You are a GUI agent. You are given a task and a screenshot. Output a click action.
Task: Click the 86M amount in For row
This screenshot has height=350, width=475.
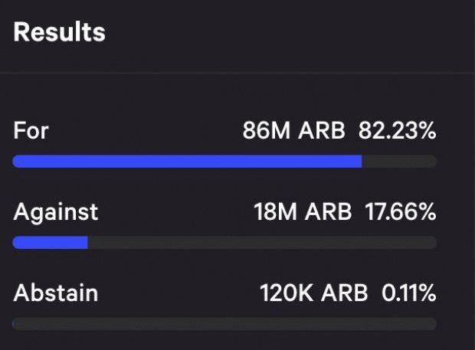267,130
